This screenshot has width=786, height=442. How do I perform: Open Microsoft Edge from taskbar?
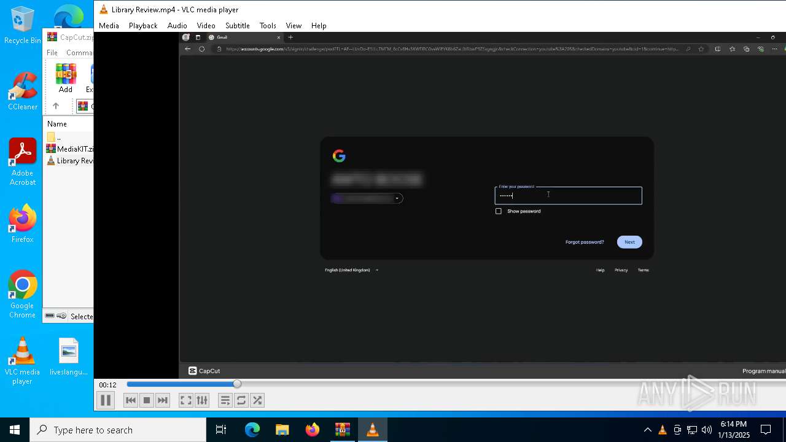252,430
